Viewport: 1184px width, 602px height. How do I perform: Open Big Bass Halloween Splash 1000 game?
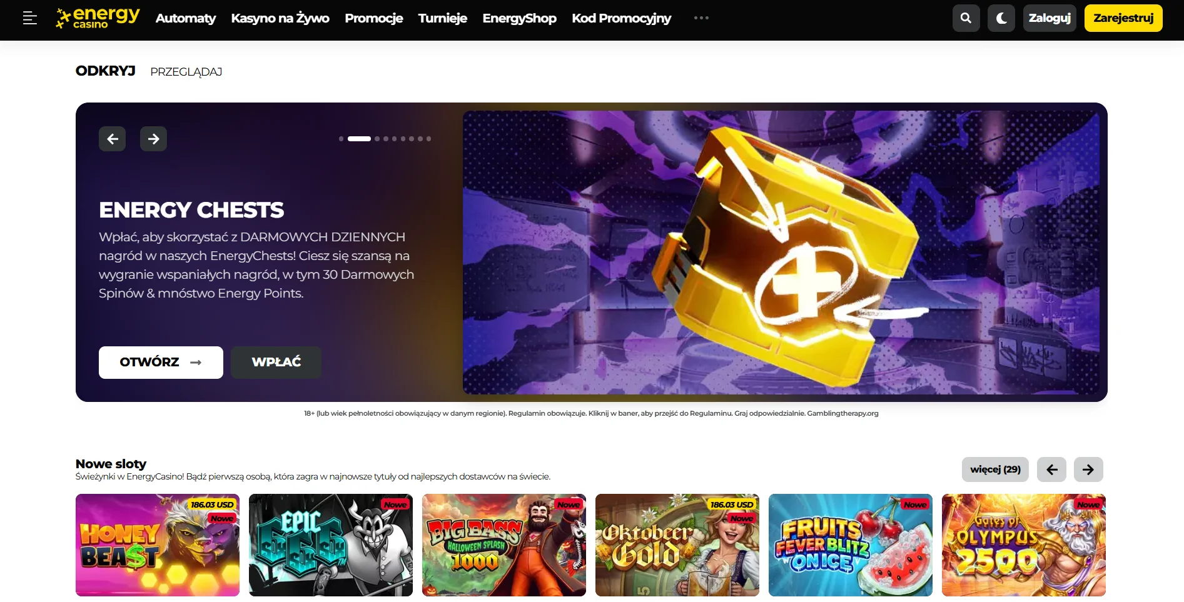point(504,545)
